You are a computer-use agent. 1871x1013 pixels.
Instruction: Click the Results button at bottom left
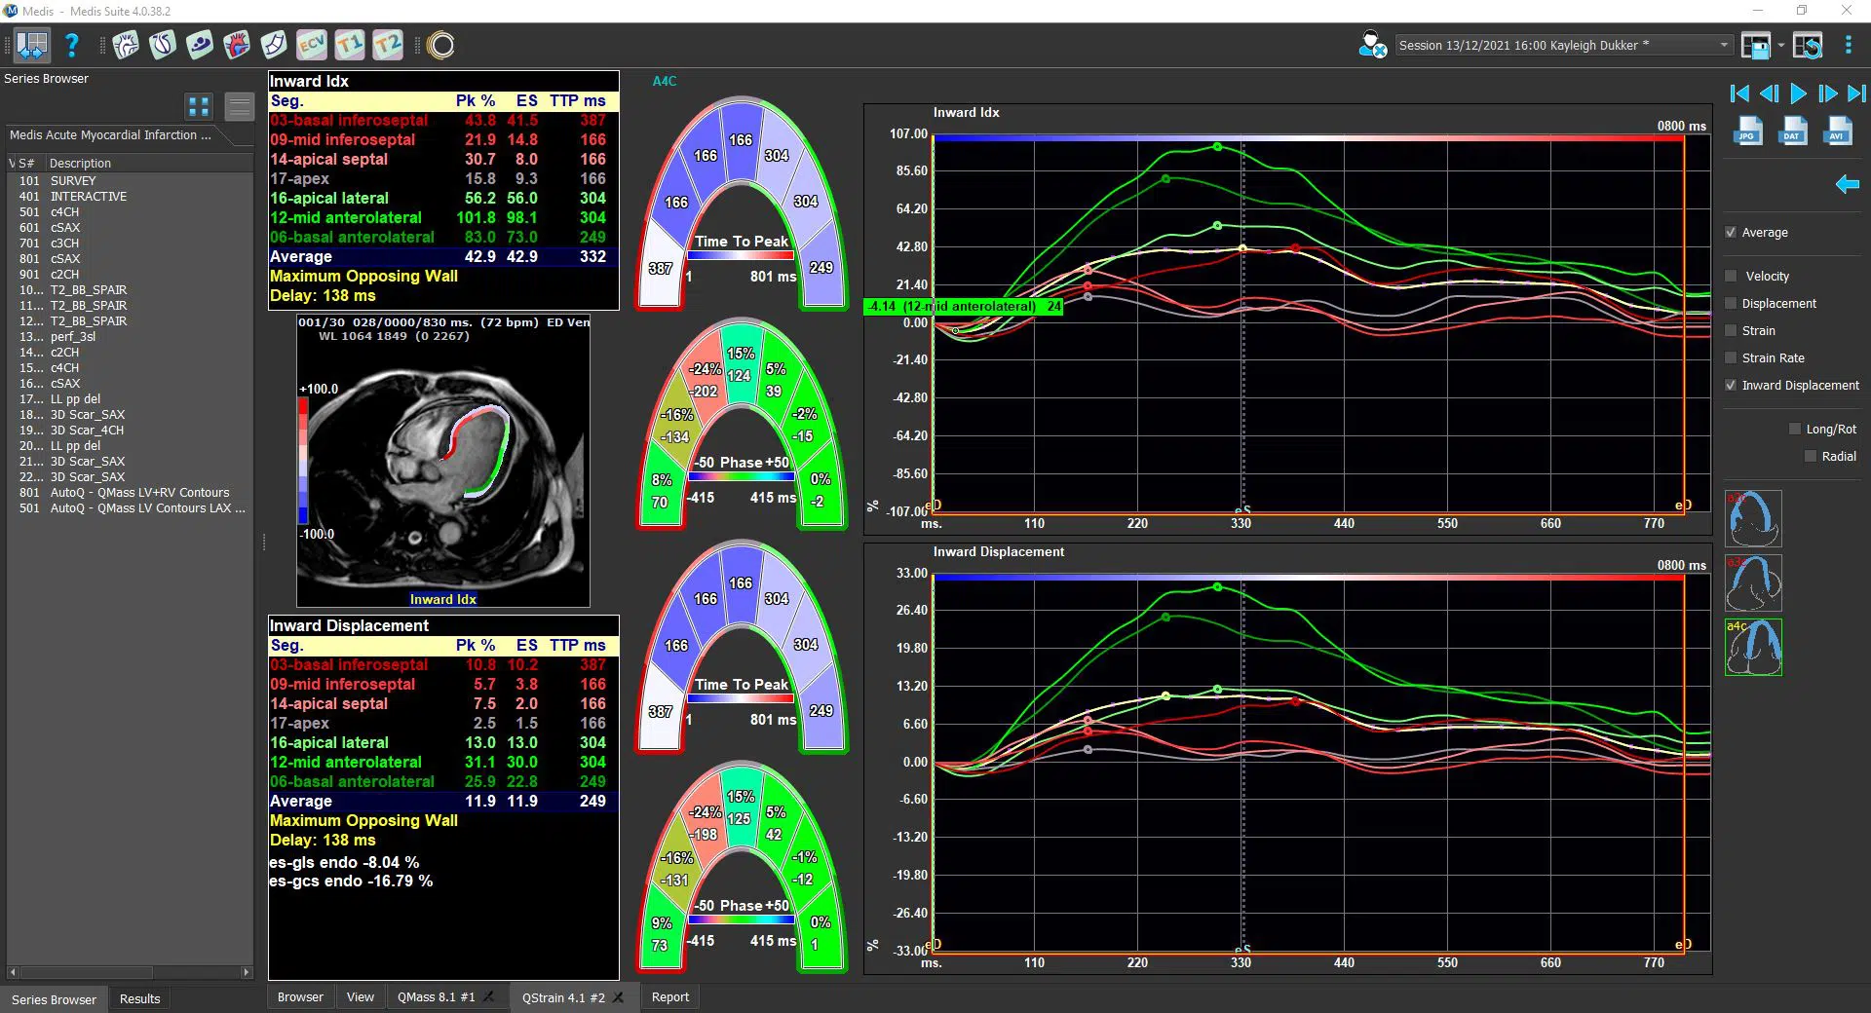(x=139, y=999)
